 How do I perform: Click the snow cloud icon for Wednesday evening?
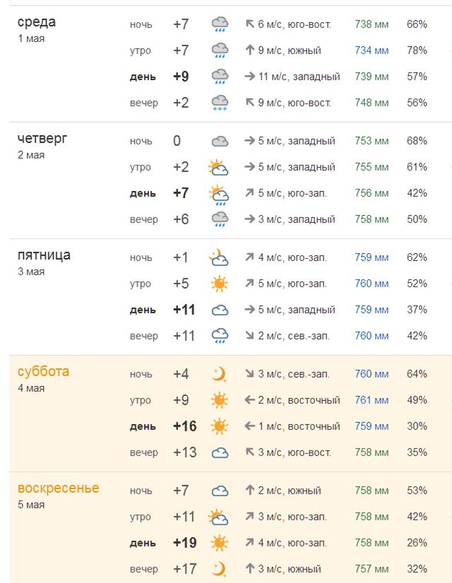coord(219,103)
